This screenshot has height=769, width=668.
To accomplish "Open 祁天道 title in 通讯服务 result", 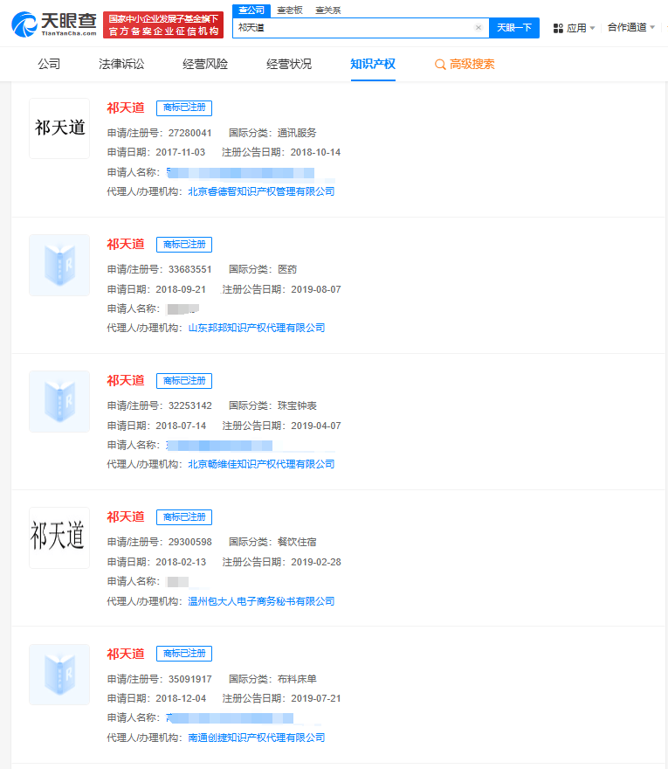I will click(x=126, y=107).
